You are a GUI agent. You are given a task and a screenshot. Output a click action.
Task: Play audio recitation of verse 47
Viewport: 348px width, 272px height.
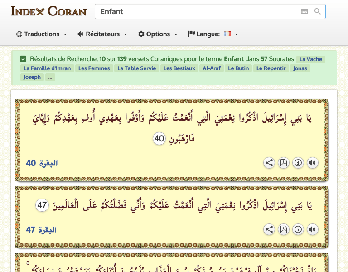312,230
